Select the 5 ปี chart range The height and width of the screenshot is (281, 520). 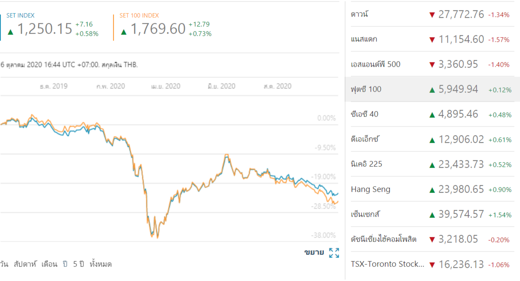point(78,264)
